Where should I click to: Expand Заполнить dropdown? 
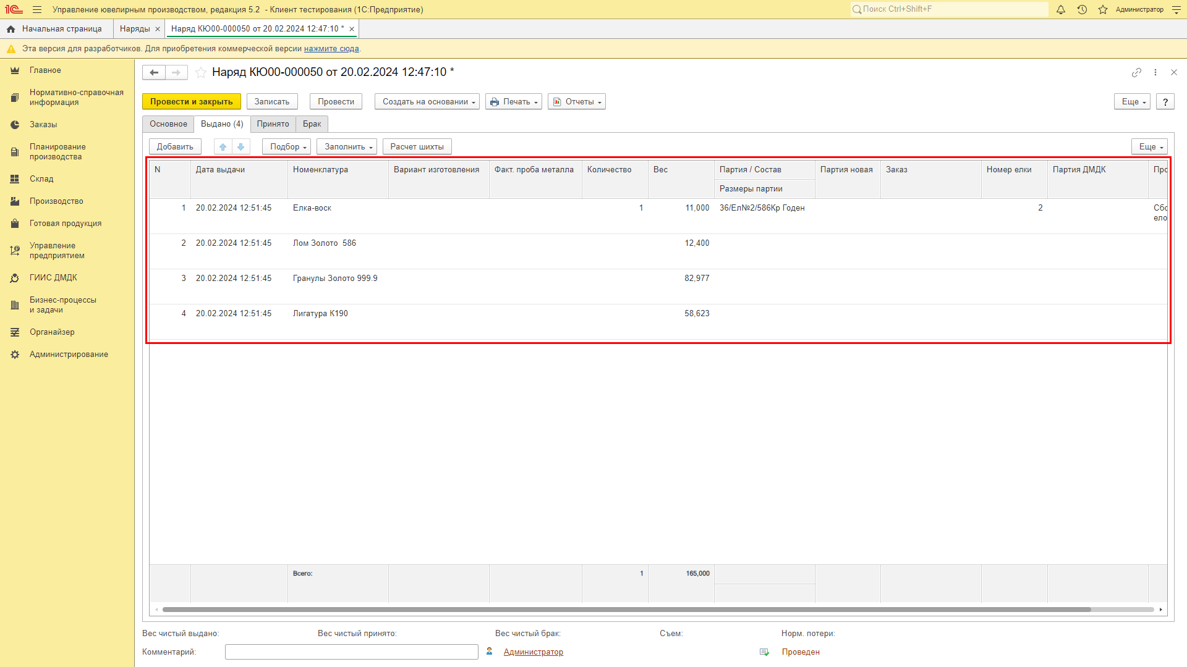pos(347,147)
